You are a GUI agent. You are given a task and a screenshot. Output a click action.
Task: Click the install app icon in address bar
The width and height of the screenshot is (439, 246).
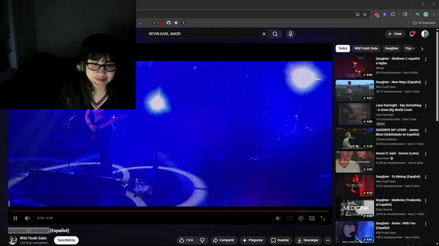click(357, 14)
